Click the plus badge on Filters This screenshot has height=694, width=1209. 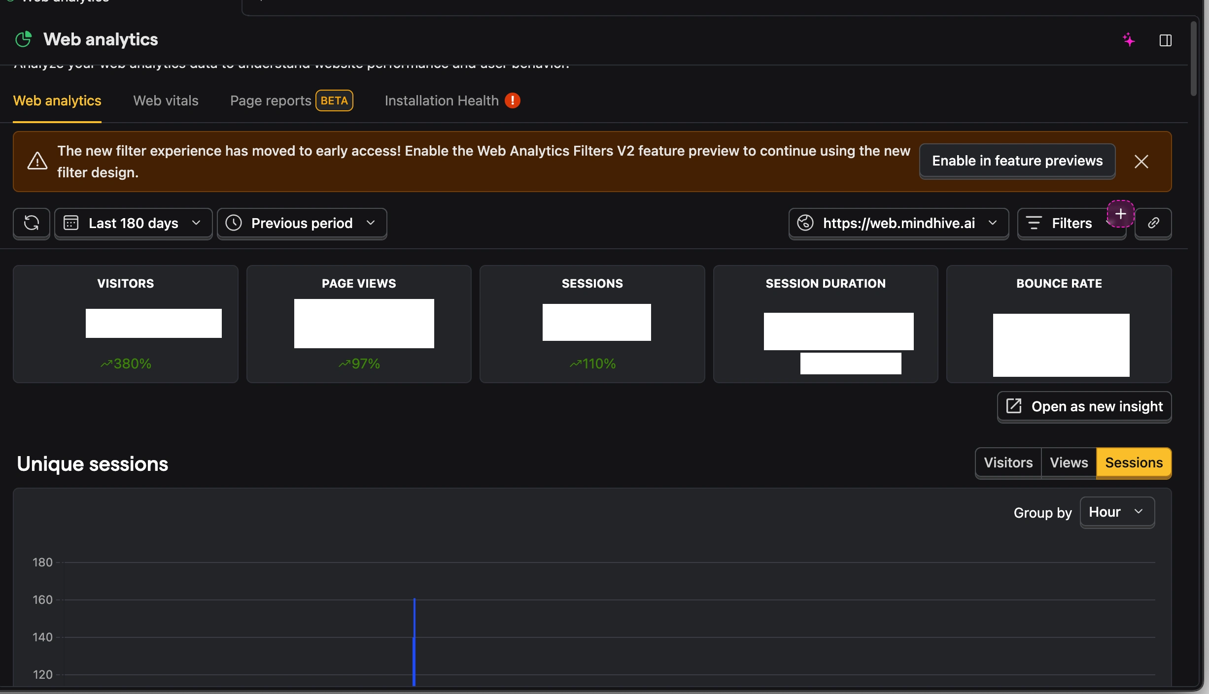click(1121, 214)
